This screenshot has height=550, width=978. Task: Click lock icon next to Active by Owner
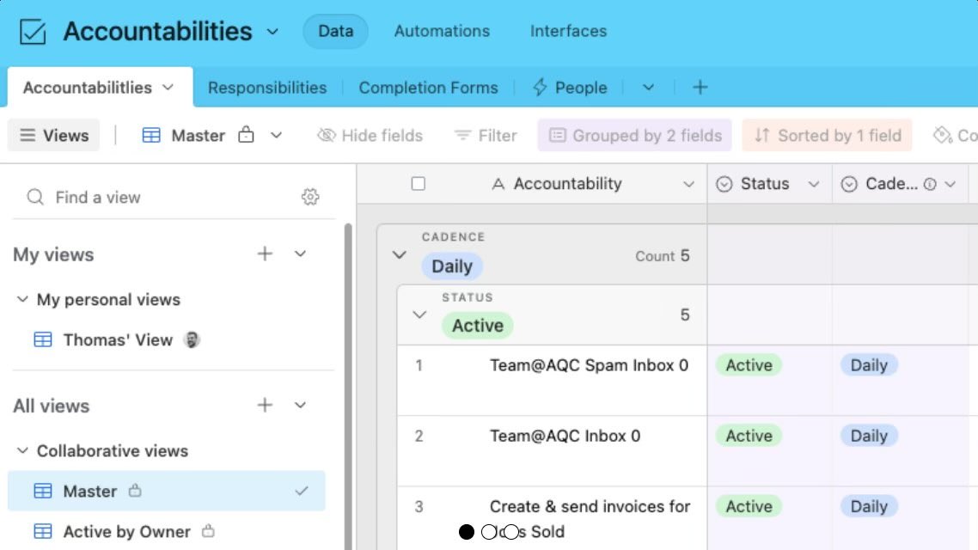click(x=208, y=531)
